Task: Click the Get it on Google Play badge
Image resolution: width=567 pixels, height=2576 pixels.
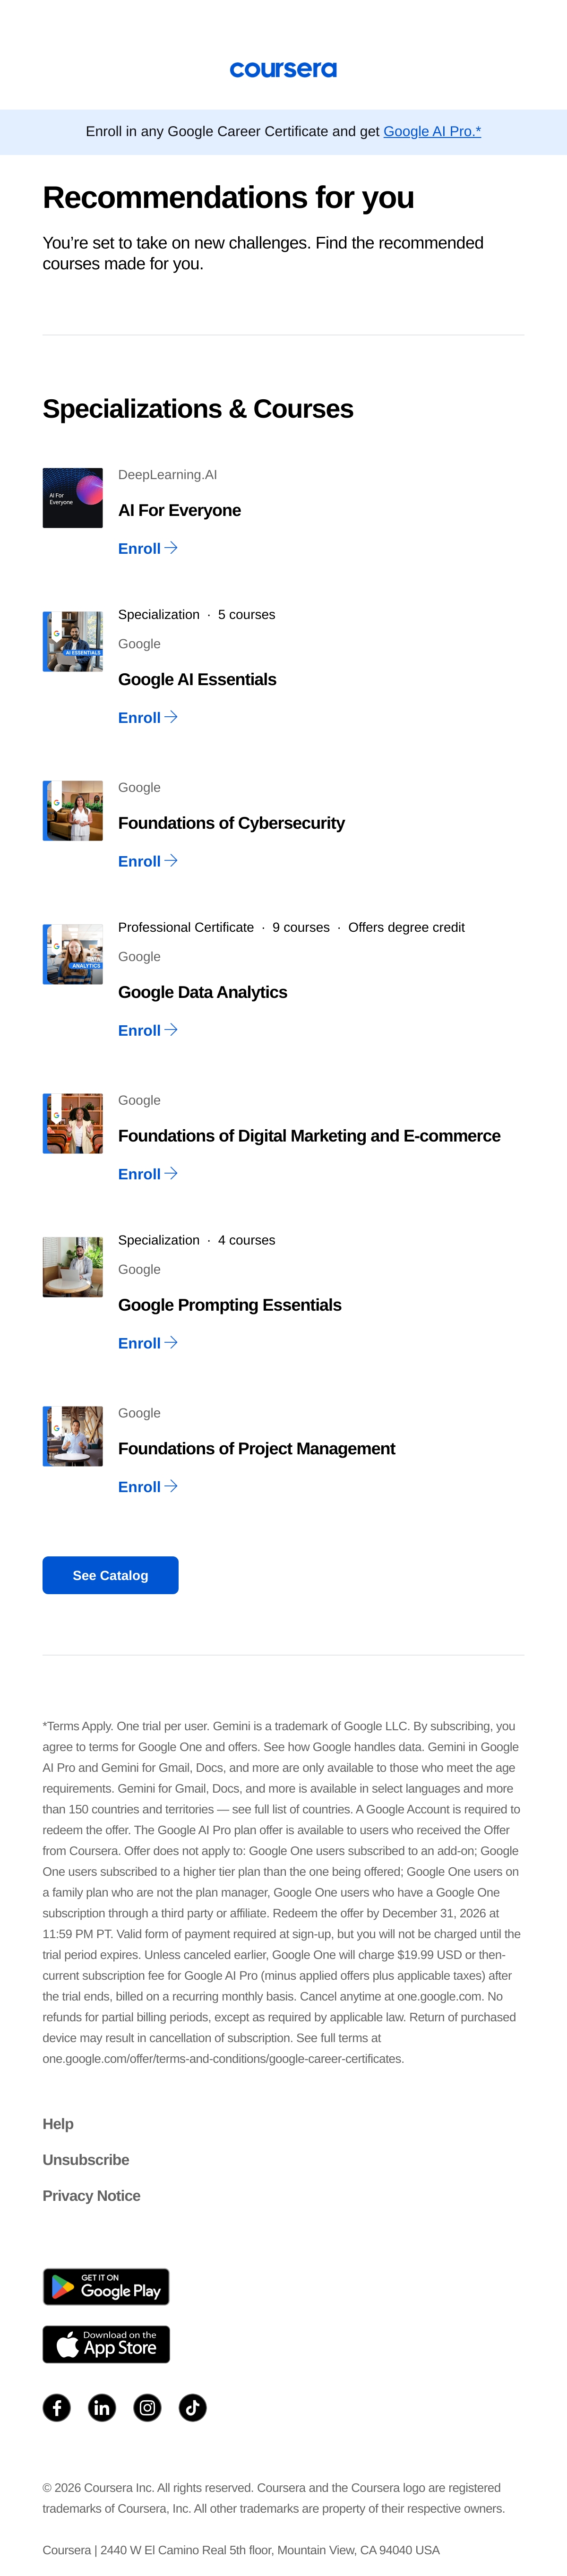Action: coord(106,2286)
